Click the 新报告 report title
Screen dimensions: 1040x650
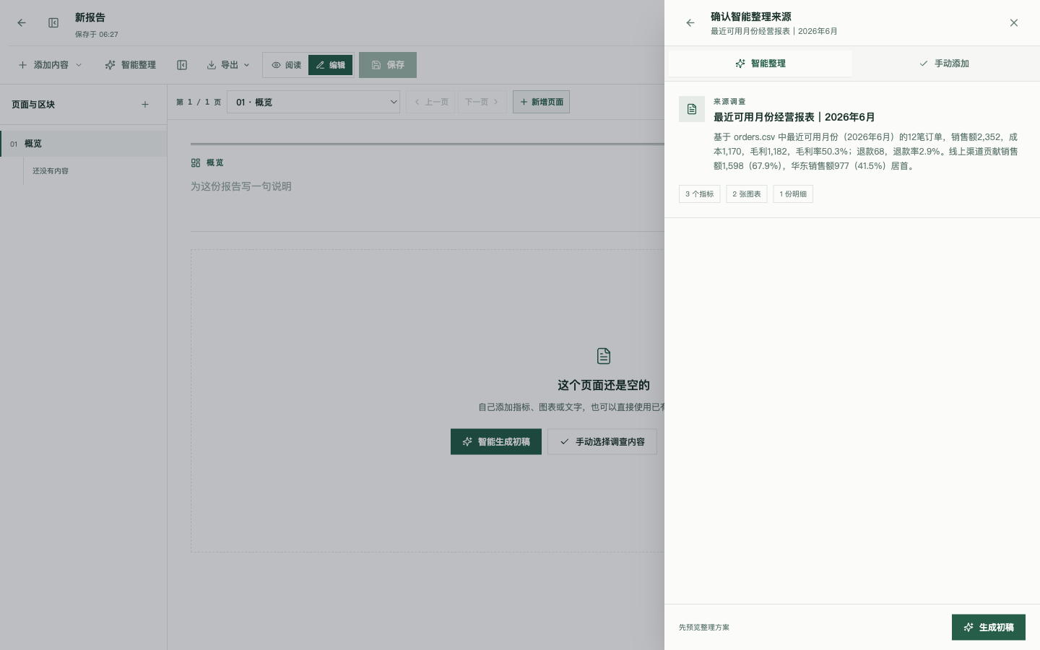click(x=90, y=17)
